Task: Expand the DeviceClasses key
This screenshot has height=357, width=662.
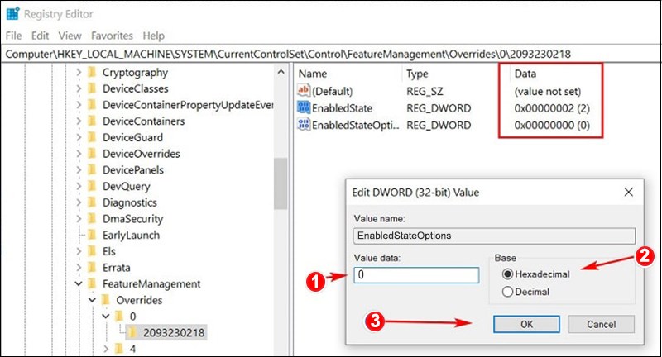Action: (x=79, y=88)
